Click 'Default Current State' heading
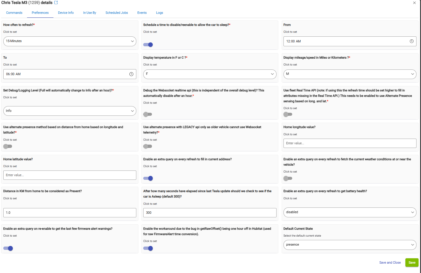Image resolution: width=421 pixels, height=273 pixels. pos(298,229)
